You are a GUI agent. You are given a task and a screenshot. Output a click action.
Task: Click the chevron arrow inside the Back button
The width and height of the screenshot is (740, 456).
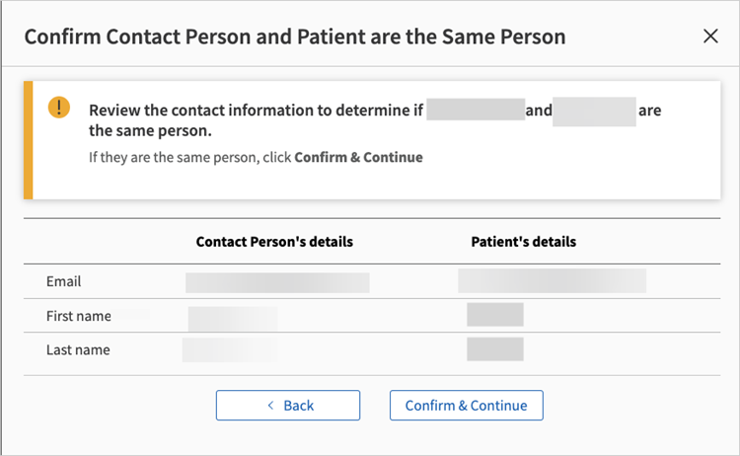pyautogui.click(x=270, y=406)
